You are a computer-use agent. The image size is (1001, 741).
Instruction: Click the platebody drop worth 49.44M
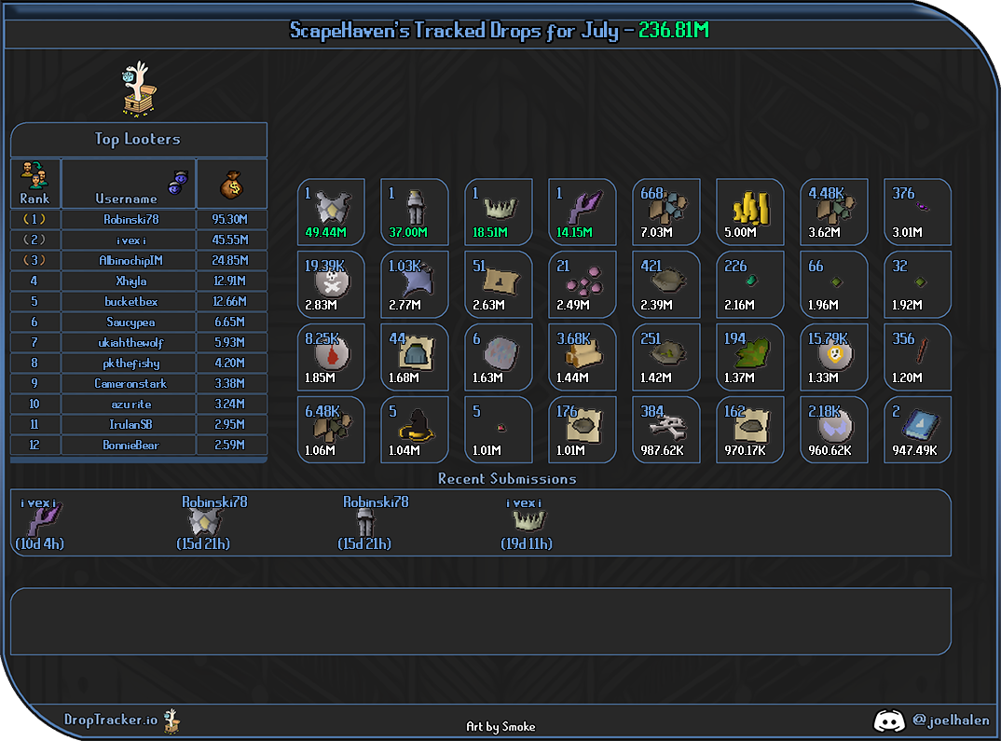331,212
